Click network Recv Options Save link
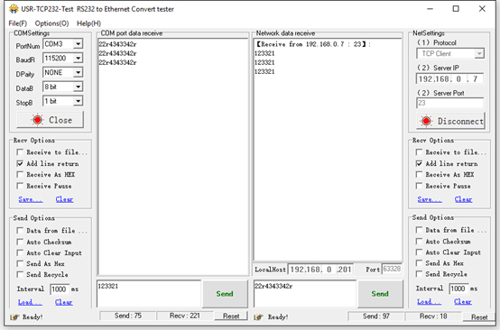Viewport: 500px width, 330px height. (430, 199)
